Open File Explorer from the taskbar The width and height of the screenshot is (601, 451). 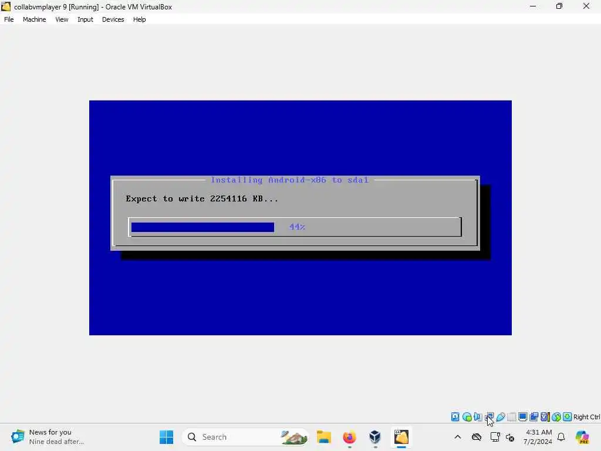pos(324,437)
